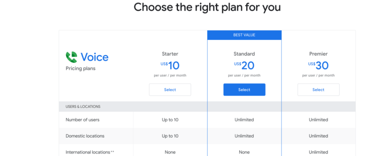Click Premier's Unlimited international locations cell
The width and height of the screenshot is (390, 156).
pos(318,152)
